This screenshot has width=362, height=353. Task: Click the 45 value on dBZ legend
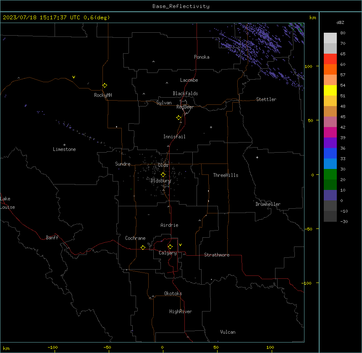tap(343, 117)
